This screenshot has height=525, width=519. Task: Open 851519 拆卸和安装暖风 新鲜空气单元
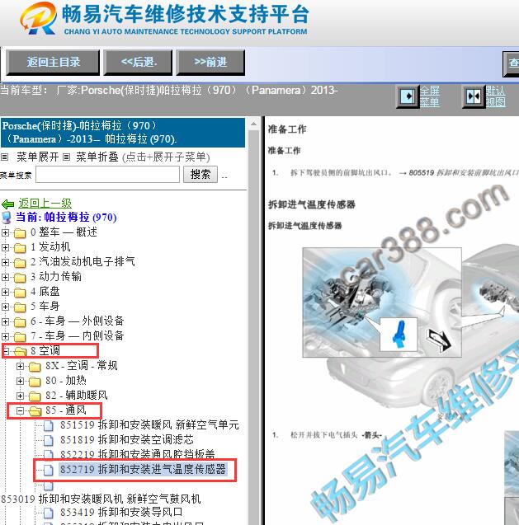149,425
